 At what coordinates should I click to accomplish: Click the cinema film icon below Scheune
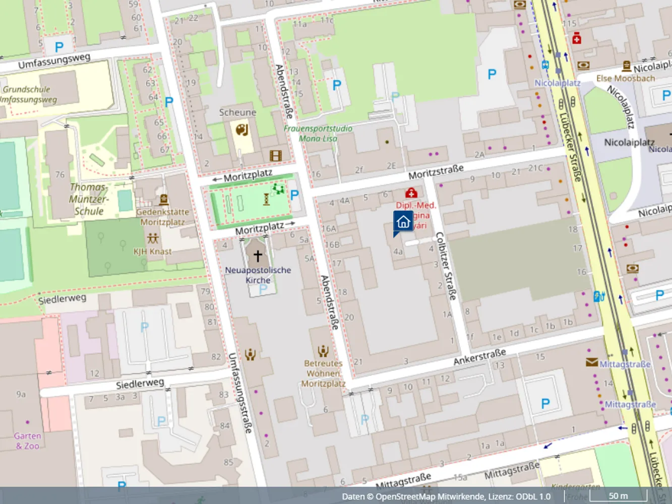pos(276,156)
